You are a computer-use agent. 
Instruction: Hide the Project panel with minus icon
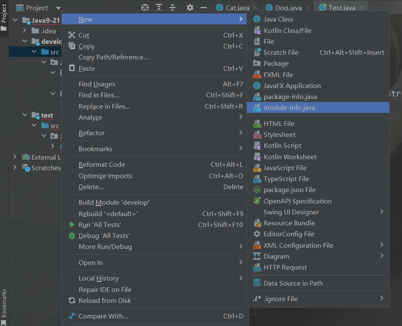click(x=204, y=8)
